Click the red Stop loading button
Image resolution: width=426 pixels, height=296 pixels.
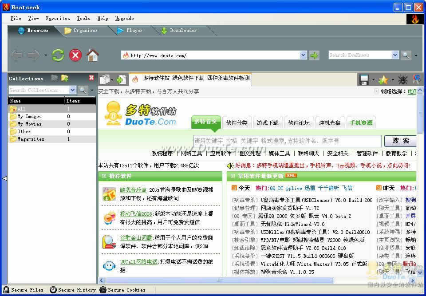(75, 55)
